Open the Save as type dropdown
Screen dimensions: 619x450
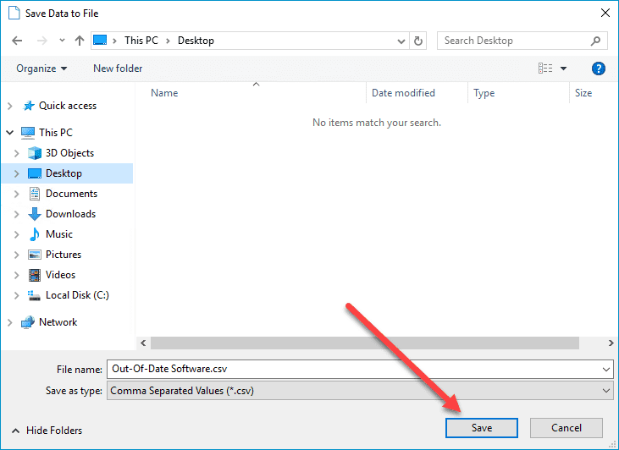click(x=360, y=391)
